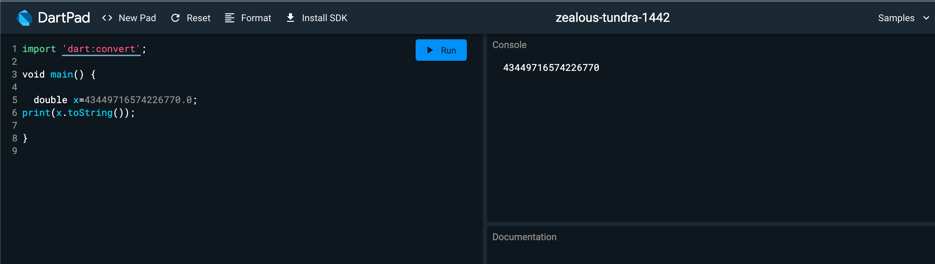Select the pad title zealous-tundra-1442

click(613, 17)
